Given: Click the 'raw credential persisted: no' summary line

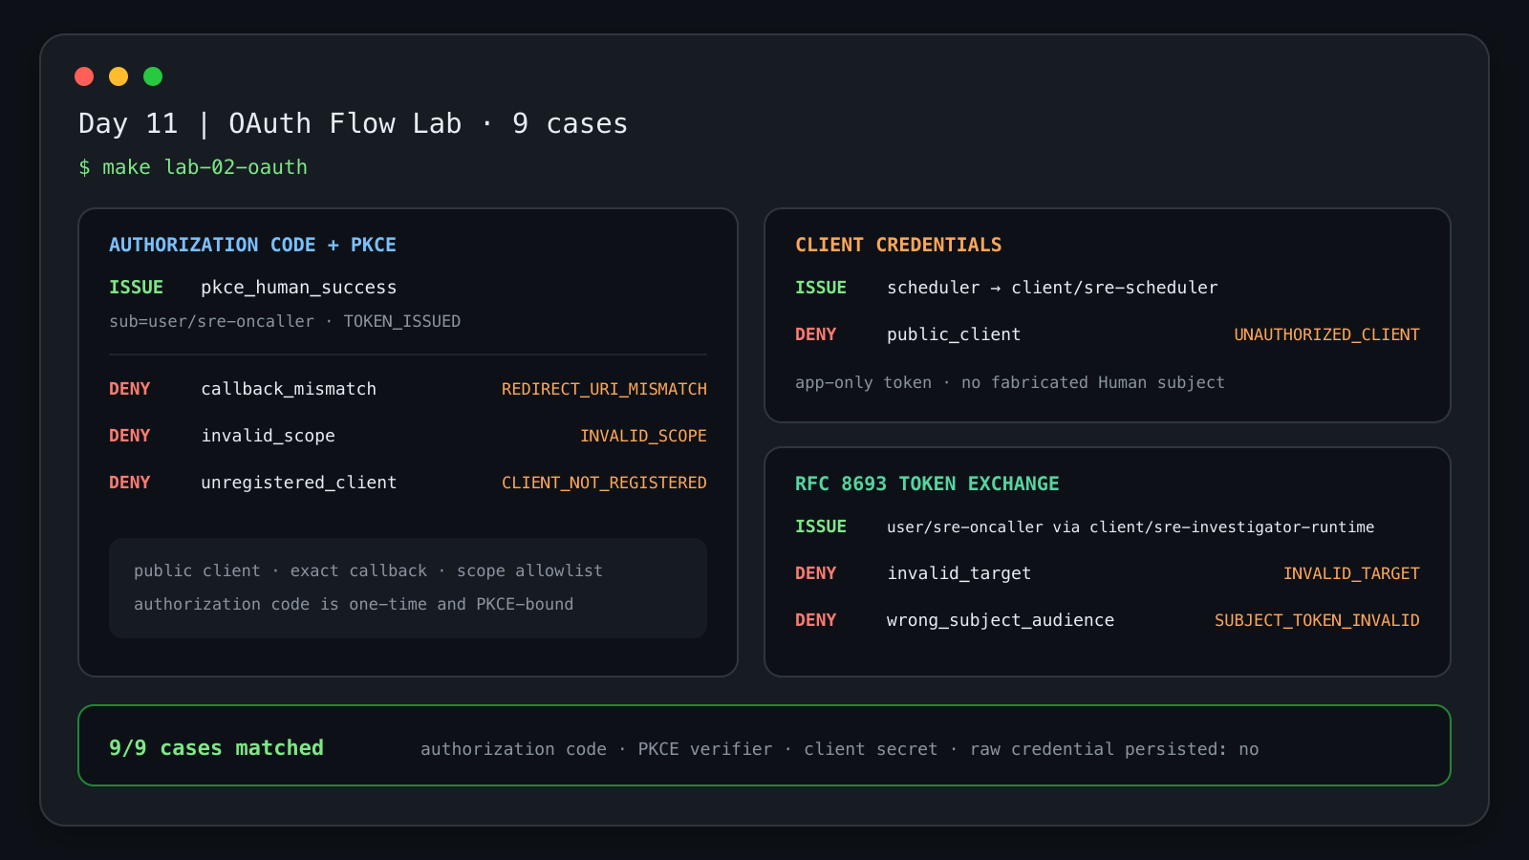Looking at the screenshot, I should point(1114,749).
